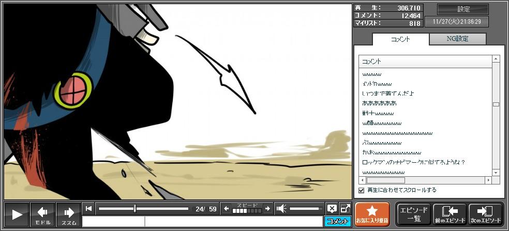Open the 設定 settings button
Viewport: 509px width, 231px height.
tap(463, 9)
